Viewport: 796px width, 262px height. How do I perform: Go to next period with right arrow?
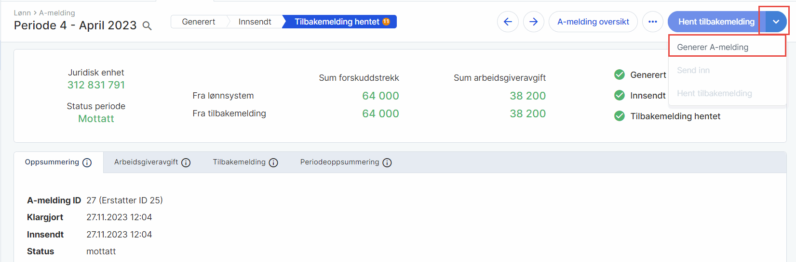coord(533,22)
